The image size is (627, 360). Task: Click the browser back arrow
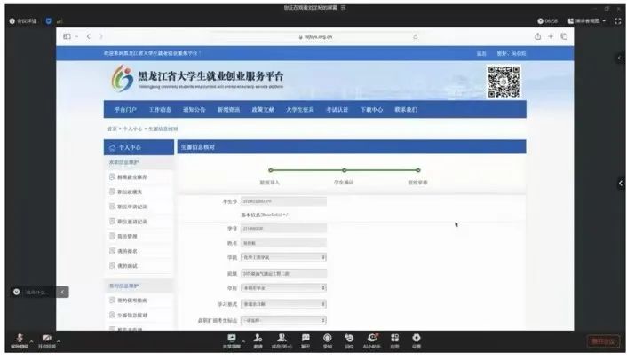87,36
